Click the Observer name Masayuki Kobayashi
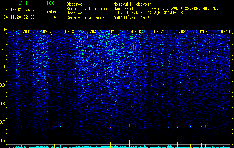 pyautogui.click(x=134, y=4)
